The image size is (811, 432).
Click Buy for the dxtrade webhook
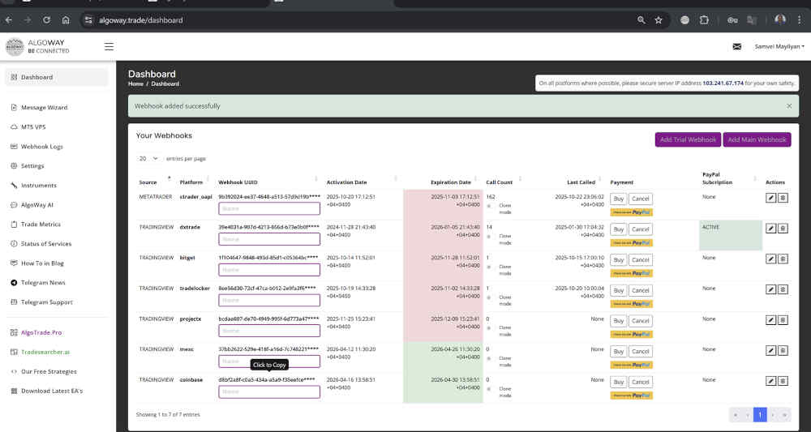tap(618, 229)
